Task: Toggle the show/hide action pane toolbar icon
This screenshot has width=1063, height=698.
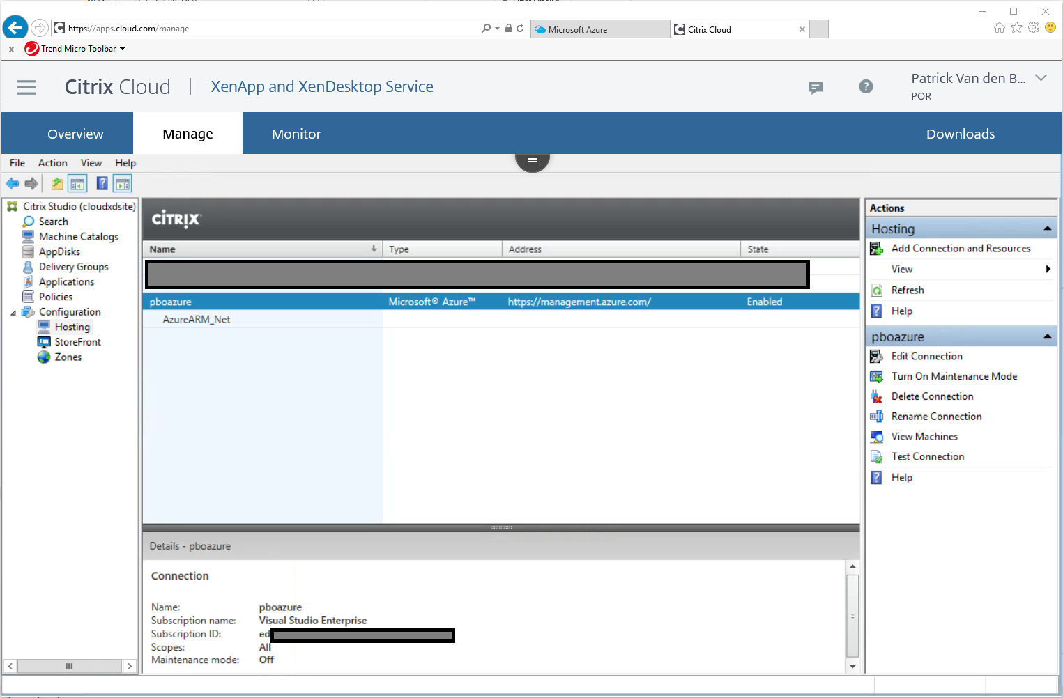Action: tap(123, 184)
